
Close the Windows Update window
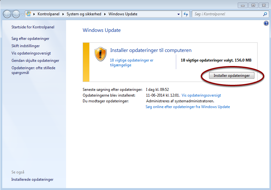click(x=264, y=5)
